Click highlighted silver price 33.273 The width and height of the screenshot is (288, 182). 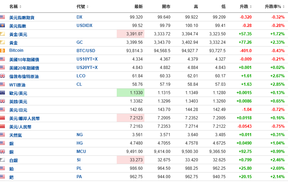click(131, 160)
